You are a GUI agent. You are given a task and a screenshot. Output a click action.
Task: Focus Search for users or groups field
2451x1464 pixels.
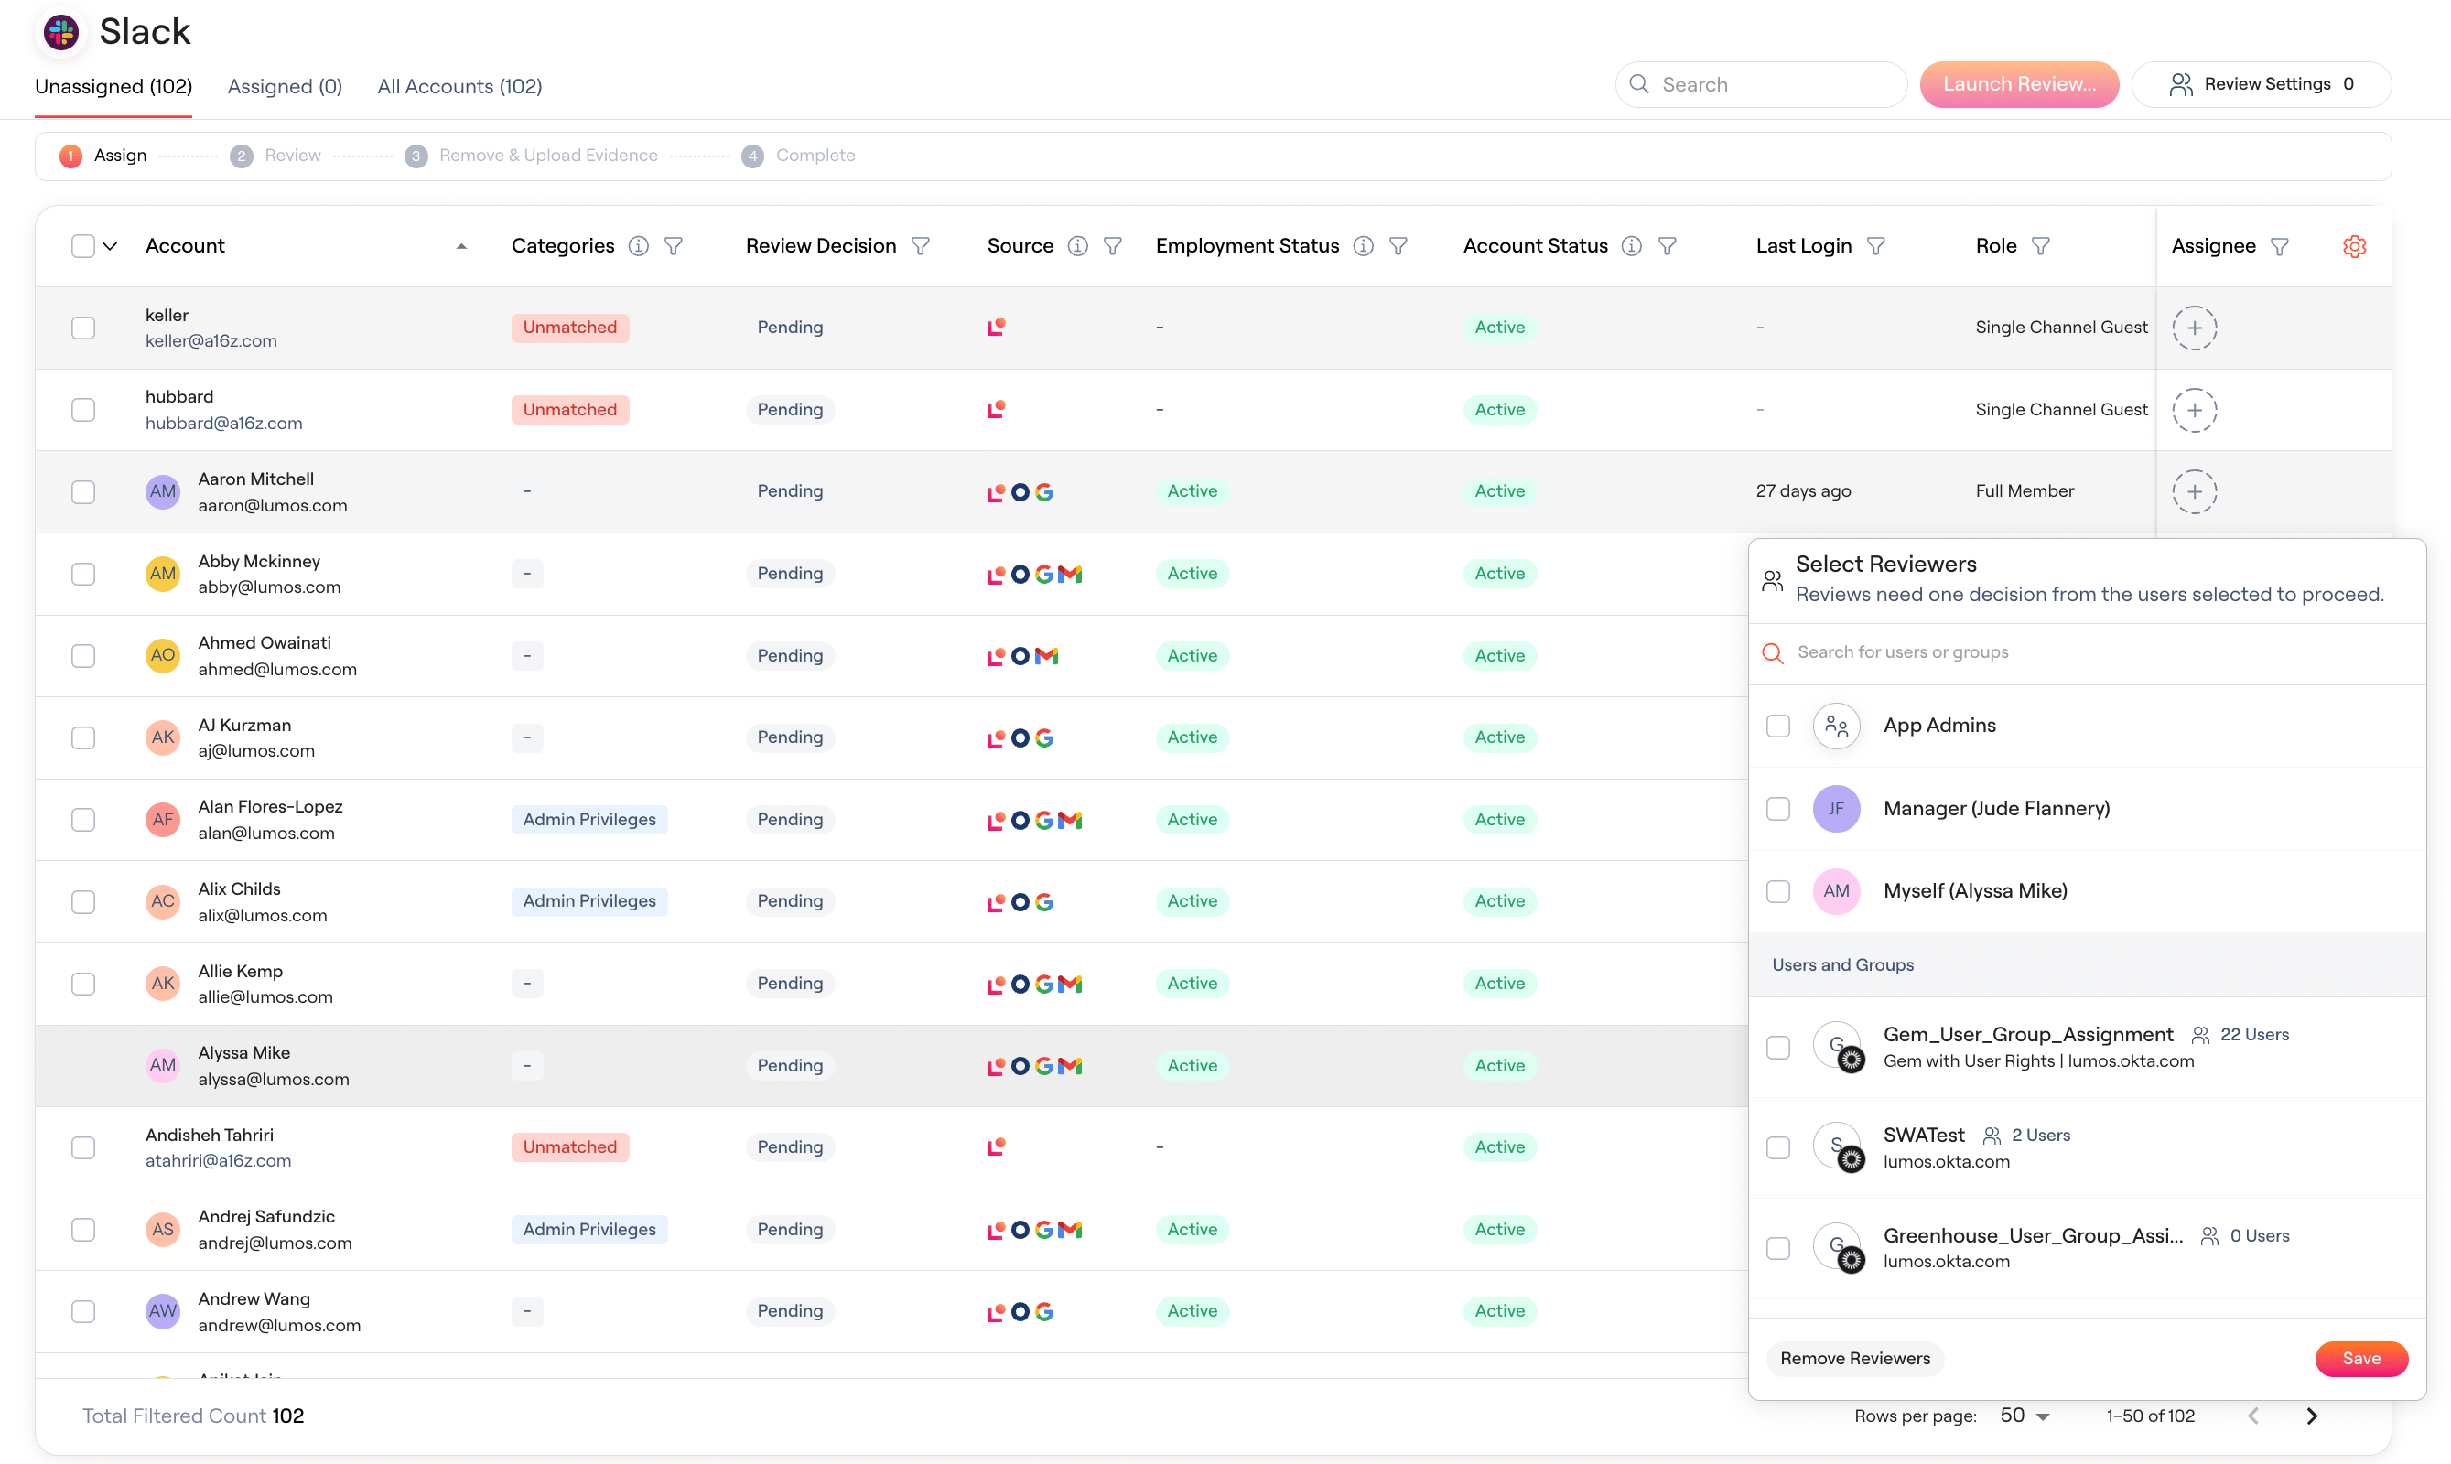tap(2086, 653)
